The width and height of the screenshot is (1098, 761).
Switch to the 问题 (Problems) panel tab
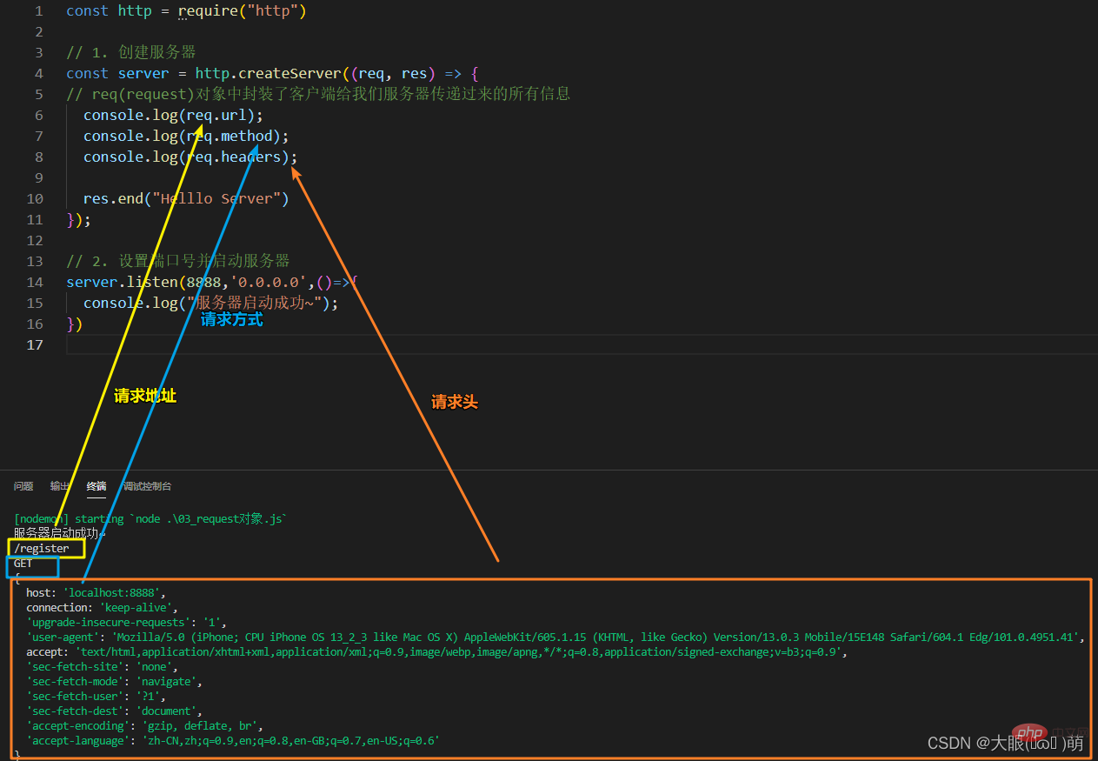[x=23, y=486]
